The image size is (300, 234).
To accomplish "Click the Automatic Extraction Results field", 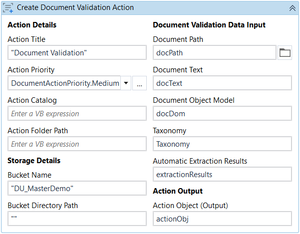I will 222,175.
